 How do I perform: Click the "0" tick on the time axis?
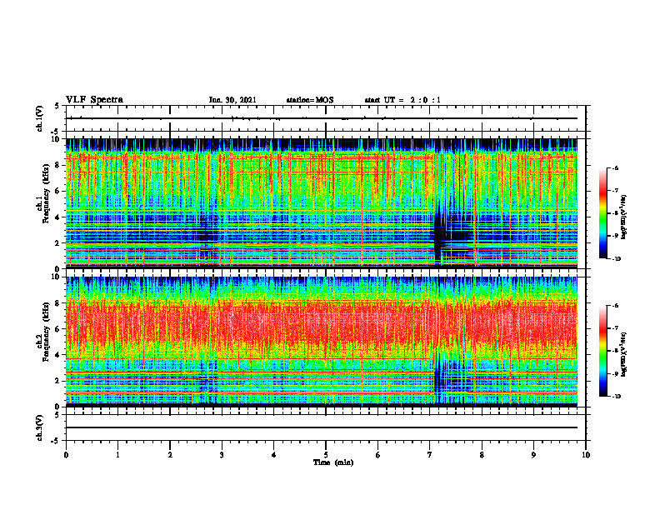click(x=66, y=455)
